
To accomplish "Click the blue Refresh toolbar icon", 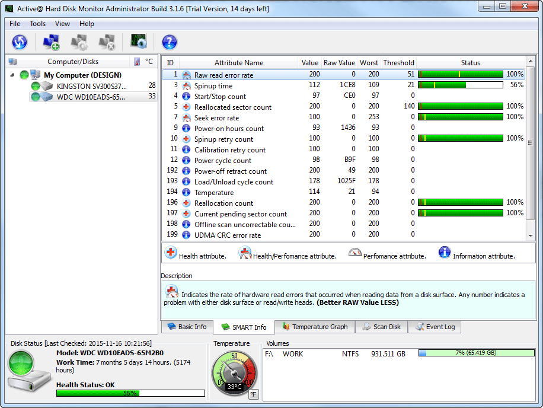I will [x=20, y=42].
